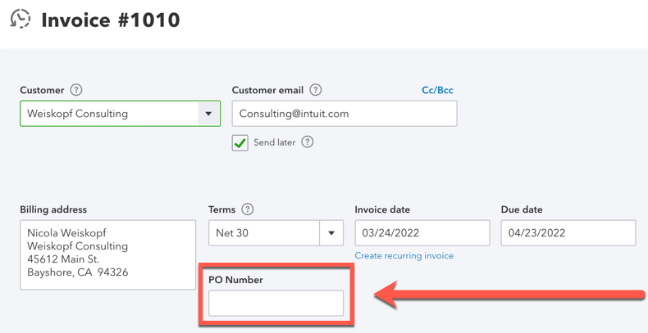Click the empty PO Number input box
The width and height of the screenshot is (648, 333).
coord(276,304)
